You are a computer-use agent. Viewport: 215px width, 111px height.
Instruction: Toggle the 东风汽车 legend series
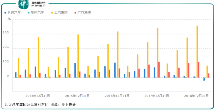click(36, 12)
